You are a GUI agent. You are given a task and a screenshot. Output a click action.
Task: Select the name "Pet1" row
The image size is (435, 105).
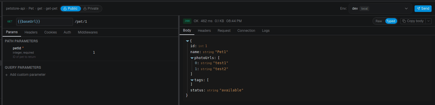(209, 52)
